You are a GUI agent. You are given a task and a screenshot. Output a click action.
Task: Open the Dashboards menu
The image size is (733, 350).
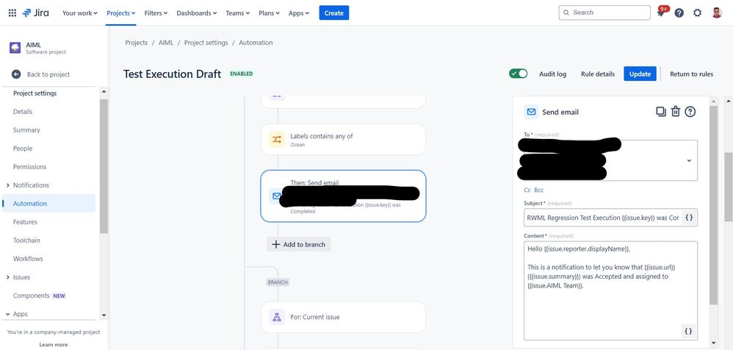[196, 13]
